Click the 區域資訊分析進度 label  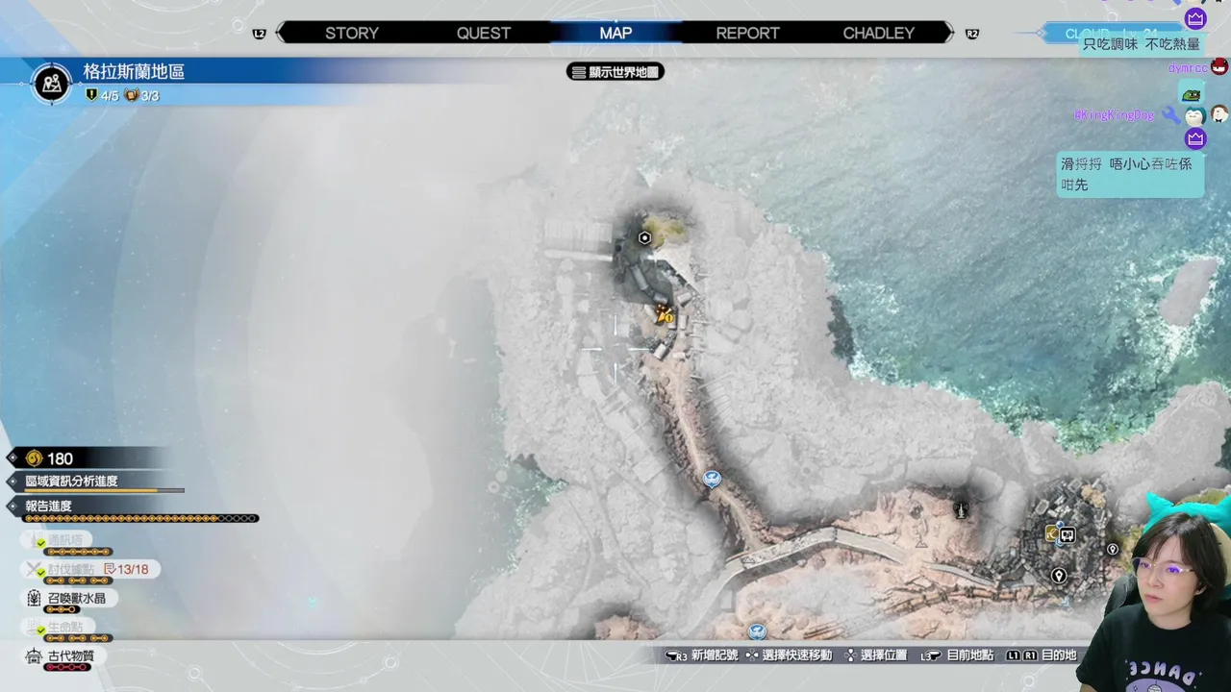click(x=71, y=481)
